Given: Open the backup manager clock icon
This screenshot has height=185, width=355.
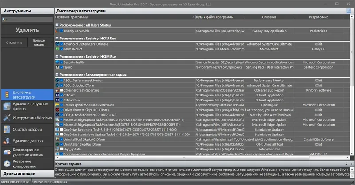Looking at the screenshot, I should (x=7, y=164).
